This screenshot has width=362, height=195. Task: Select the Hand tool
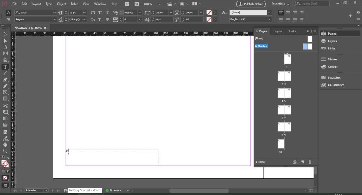pyautogui.click(x=5, y=145)
